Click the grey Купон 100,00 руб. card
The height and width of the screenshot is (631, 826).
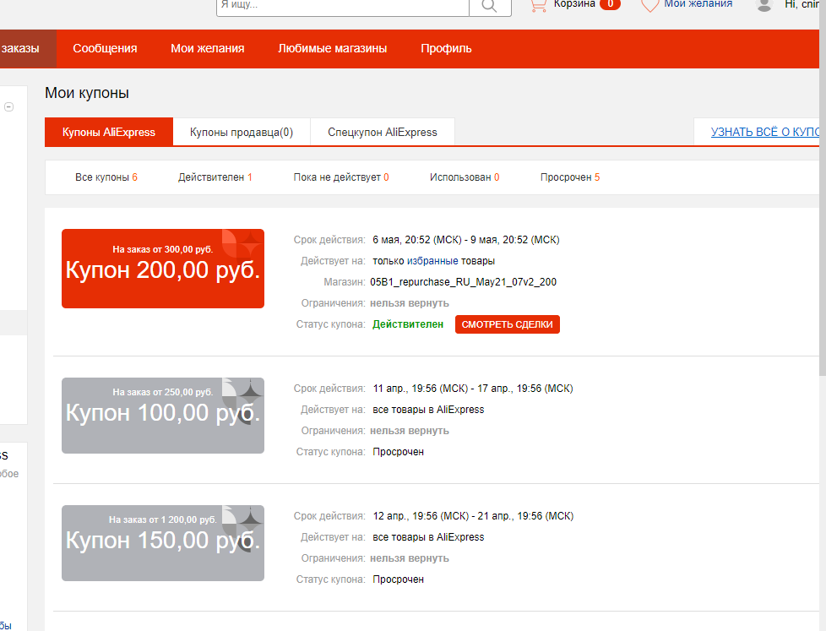pyautogui.click(x=163, y=416)
